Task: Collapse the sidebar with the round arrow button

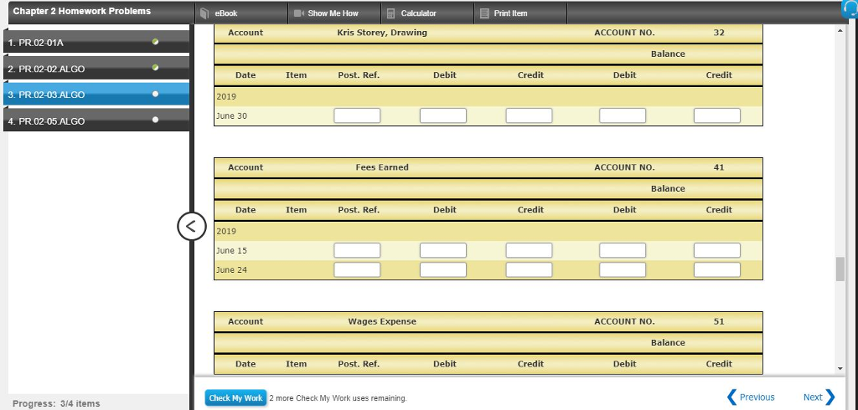Action: (x=192, y=226)
